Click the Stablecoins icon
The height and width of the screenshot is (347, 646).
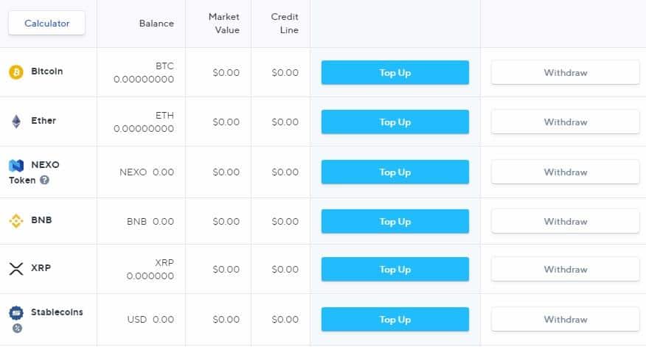pos(16,313)
